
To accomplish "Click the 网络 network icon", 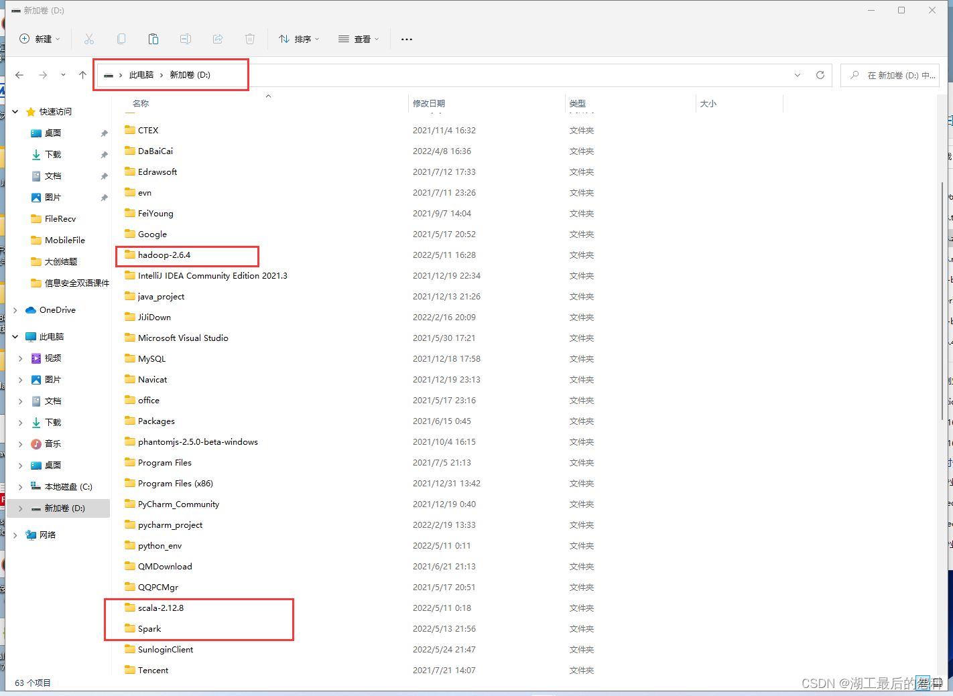I will point(31,535).
